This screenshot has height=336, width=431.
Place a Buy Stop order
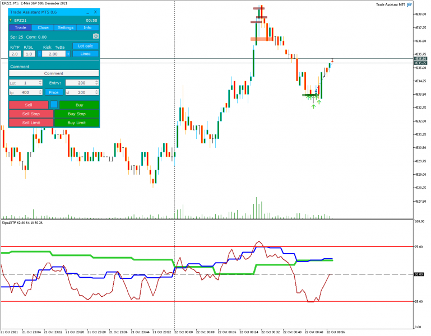coord(77,114)
